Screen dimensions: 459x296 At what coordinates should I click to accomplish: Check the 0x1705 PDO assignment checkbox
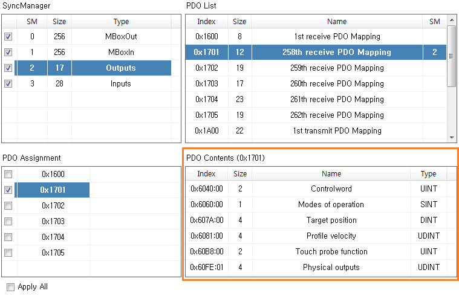pos(8,253)
